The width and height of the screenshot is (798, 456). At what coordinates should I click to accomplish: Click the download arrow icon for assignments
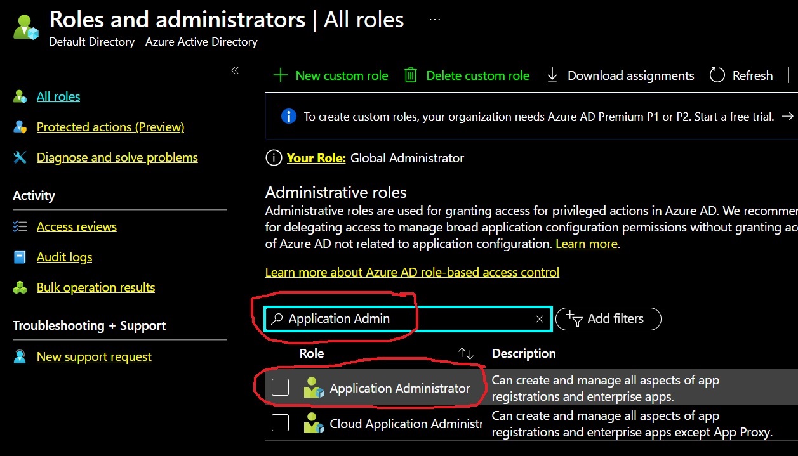point(552,75)
